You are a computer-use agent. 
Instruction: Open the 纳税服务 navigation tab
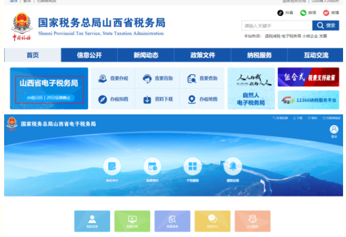[259, 55]
